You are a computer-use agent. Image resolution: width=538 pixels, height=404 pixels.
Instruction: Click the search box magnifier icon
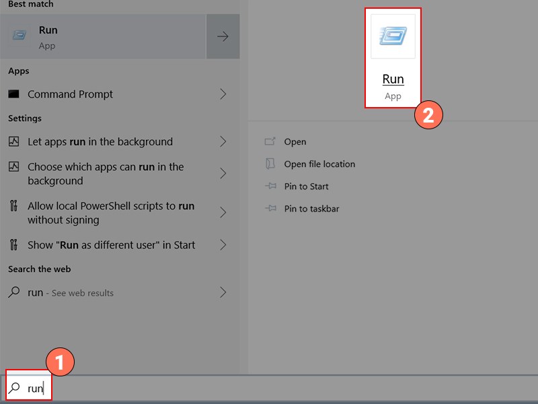click(x=14, y=388)
